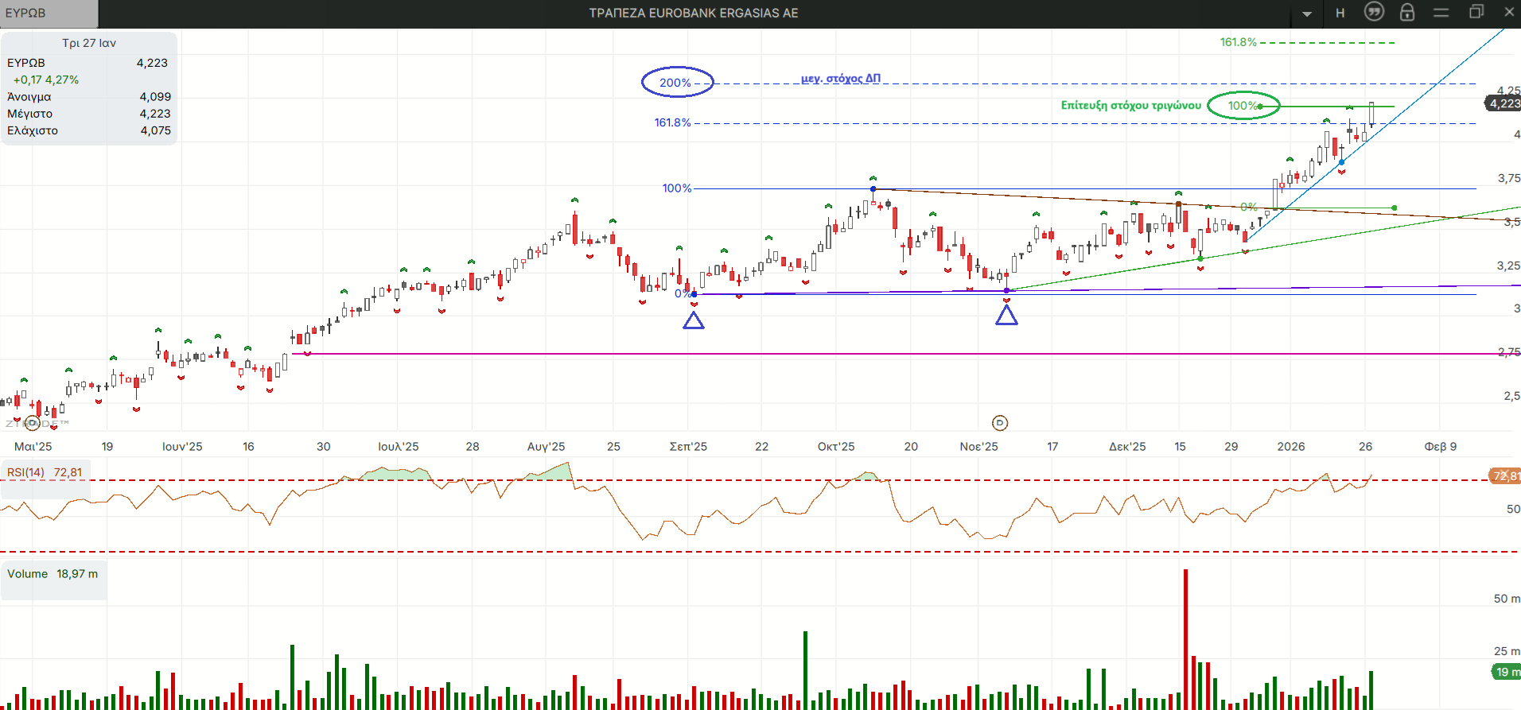Select the green circled 100% target label
1521x710 pixels.
click(x=1243, y=106)
